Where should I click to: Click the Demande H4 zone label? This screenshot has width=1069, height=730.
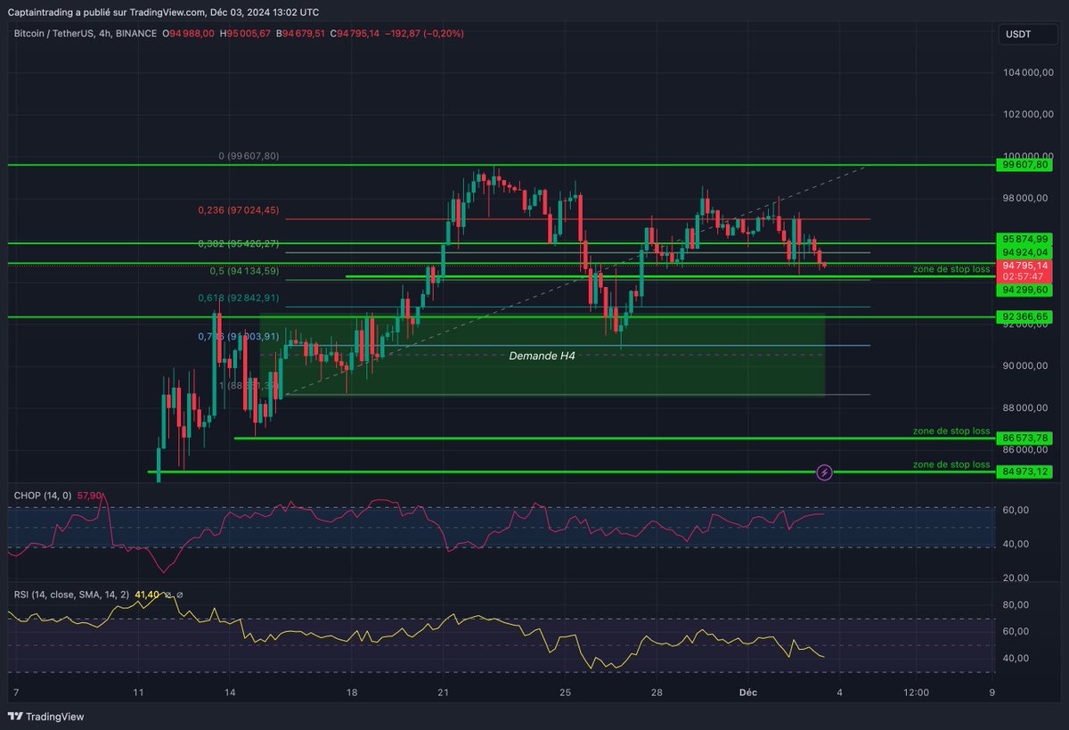tap(542, 356)
